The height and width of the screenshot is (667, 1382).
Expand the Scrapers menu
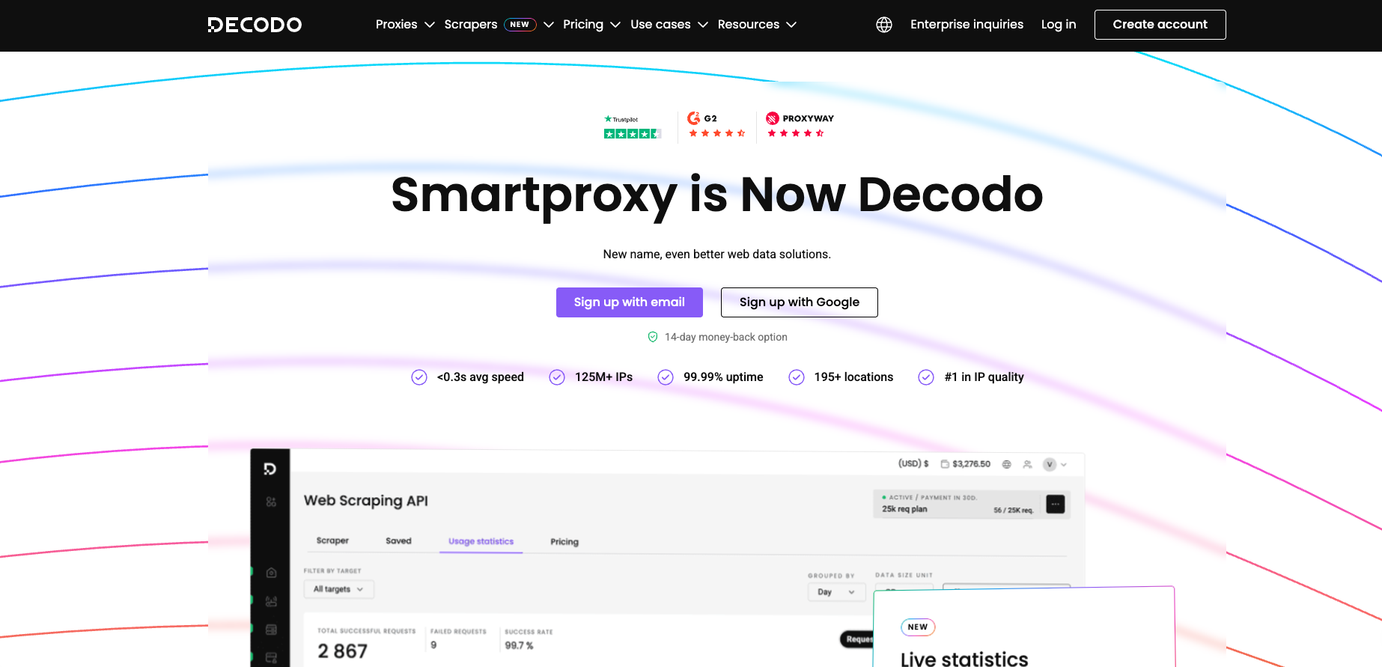pyautogui.click(x=499, y=25)
